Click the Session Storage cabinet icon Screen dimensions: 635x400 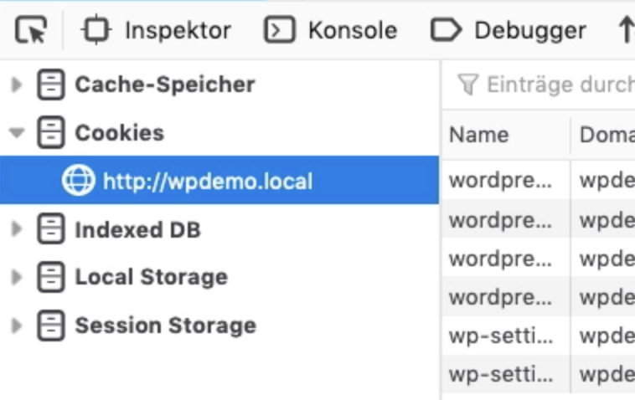click(x=50, y=326)
